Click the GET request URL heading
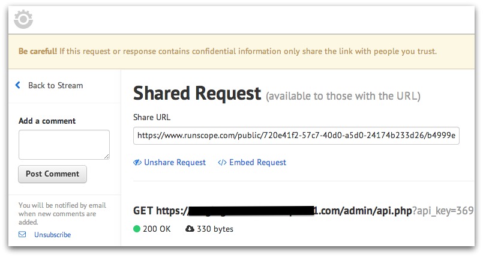Screen dimensions: 483x257 point(272,211)
